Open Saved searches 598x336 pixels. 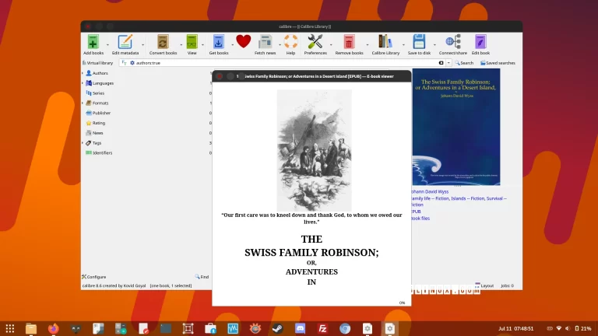(498, 63)
